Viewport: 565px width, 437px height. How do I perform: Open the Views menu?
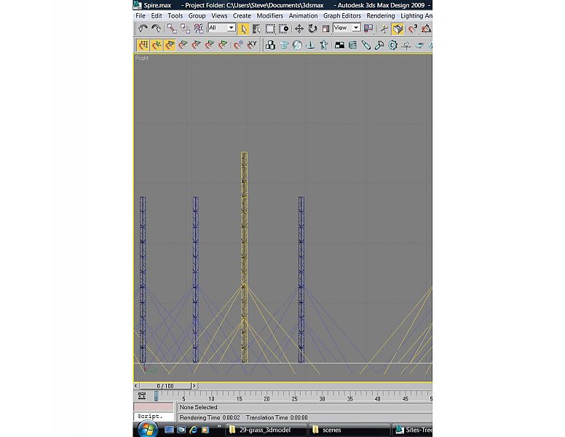tap(219, 16)
